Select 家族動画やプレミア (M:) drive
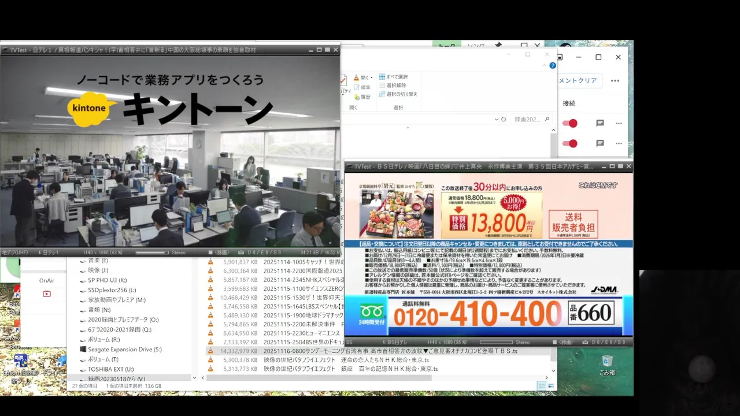This screenshot has height=416, width=740. pyautogui.click(x=116, y=300)
